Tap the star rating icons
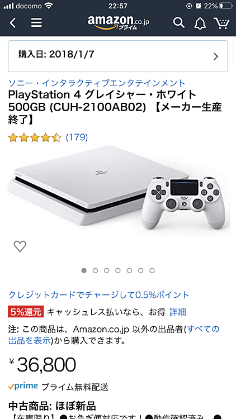The image size is (236, 419). (x=35, y=137)
